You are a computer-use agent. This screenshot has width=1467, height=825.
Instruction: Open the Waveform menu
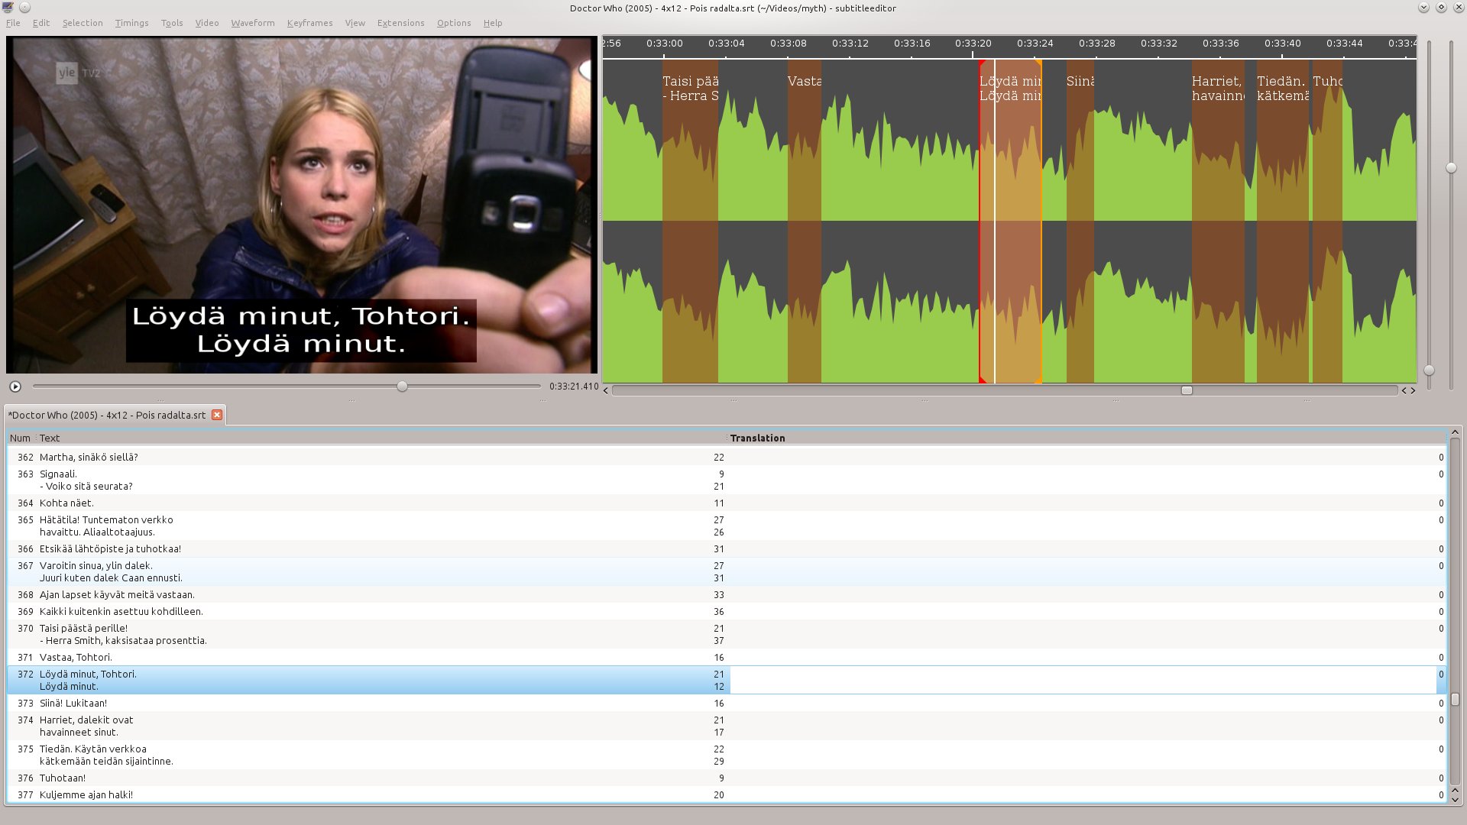pyautogui.click(x=253, y=23)
